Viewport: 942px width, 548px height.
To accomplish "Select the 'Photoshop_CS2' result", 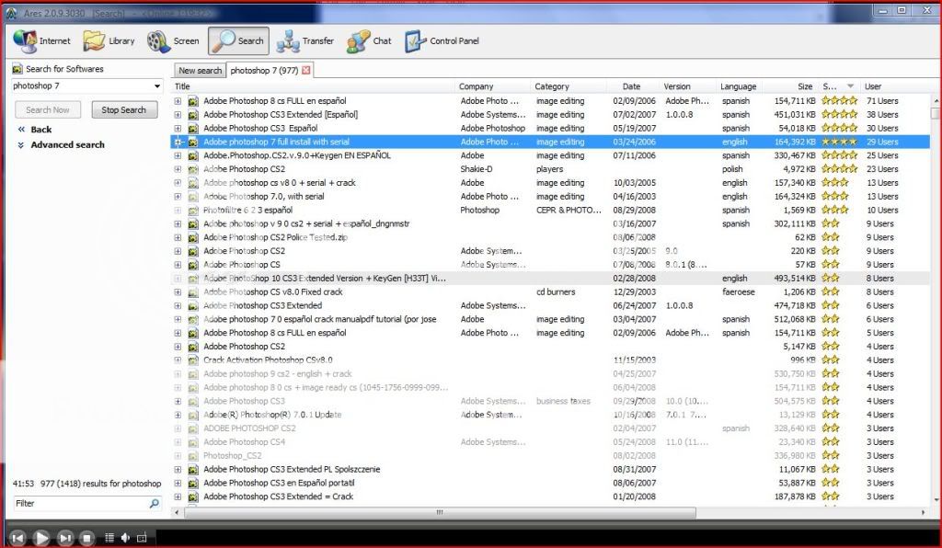I will [x=550, y=455].
